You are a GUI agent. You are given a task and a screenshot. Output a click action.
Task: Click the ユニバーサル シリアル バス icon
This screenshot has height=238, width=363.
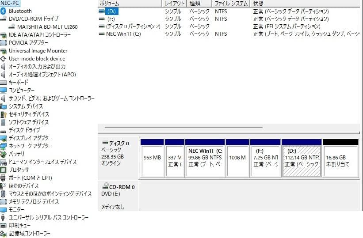(3, 217)
